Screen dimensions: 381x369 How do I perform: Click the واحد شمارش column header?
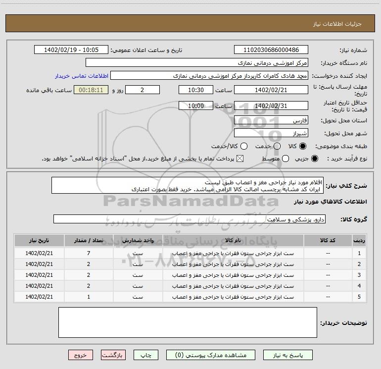point(138,240)
